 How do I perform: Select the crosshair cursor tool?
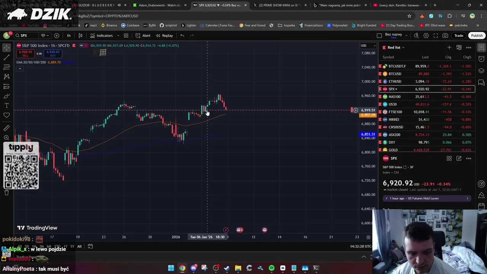click(6, 48)
